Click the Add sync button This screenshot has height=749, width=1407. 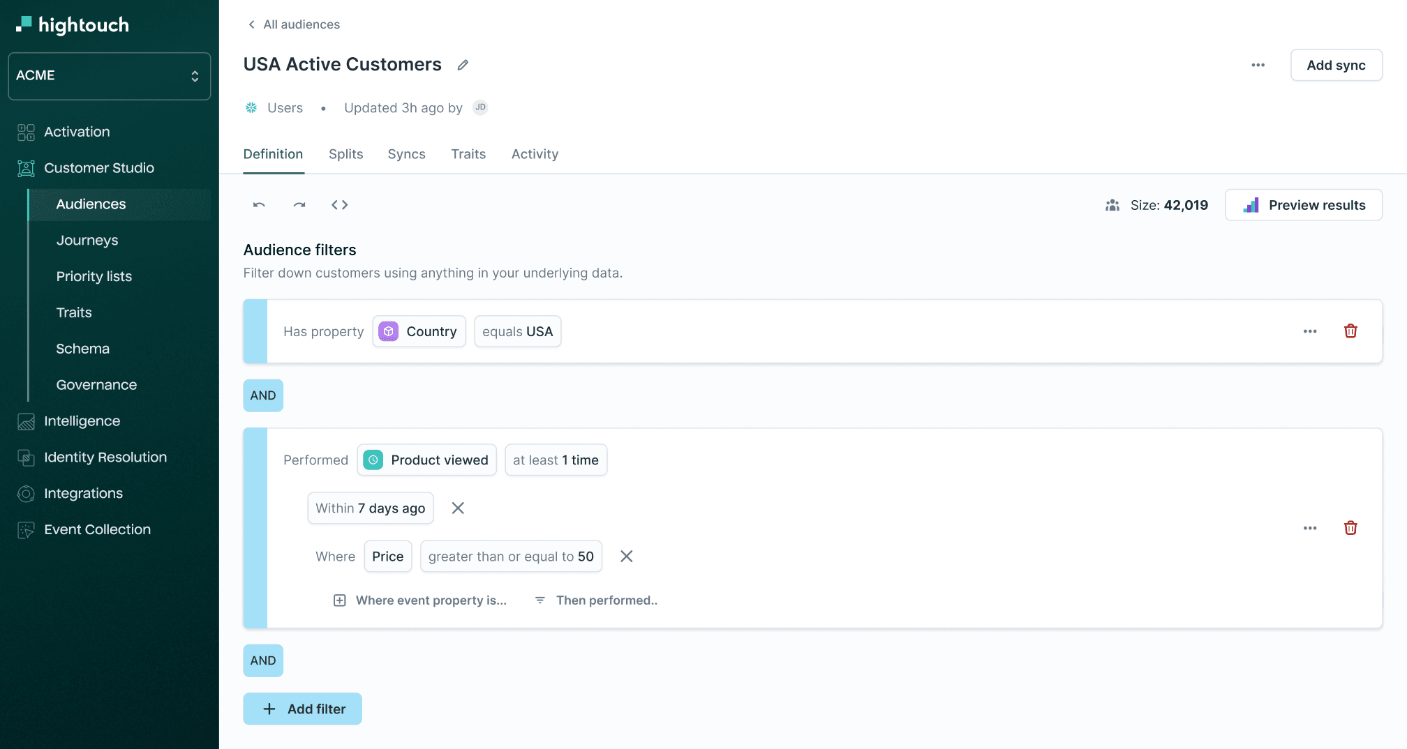pyautogui.click(x=1336, y=65)
